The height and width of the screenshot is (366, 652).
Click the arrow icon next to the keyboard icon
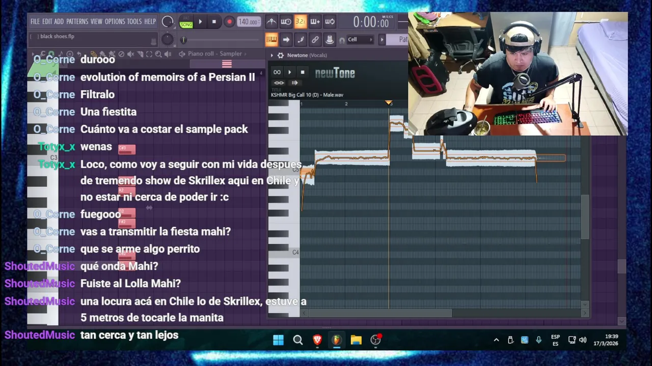pos(286,40)
